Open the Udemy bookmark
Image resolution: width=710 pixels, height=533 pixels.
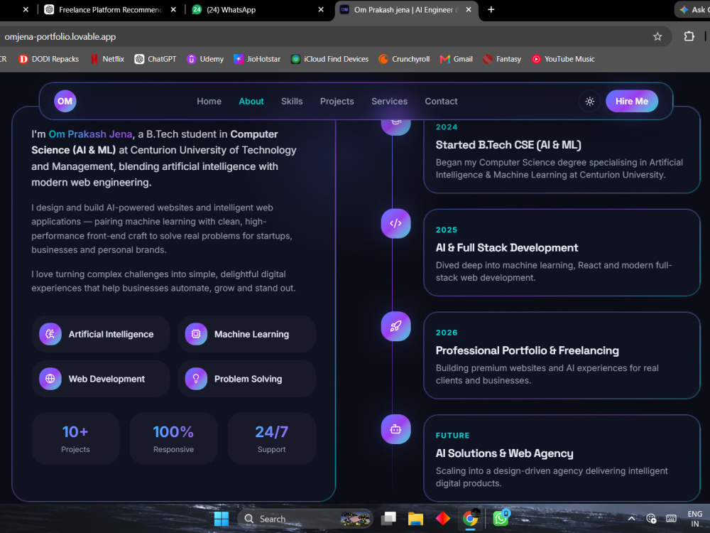(205, 59)
